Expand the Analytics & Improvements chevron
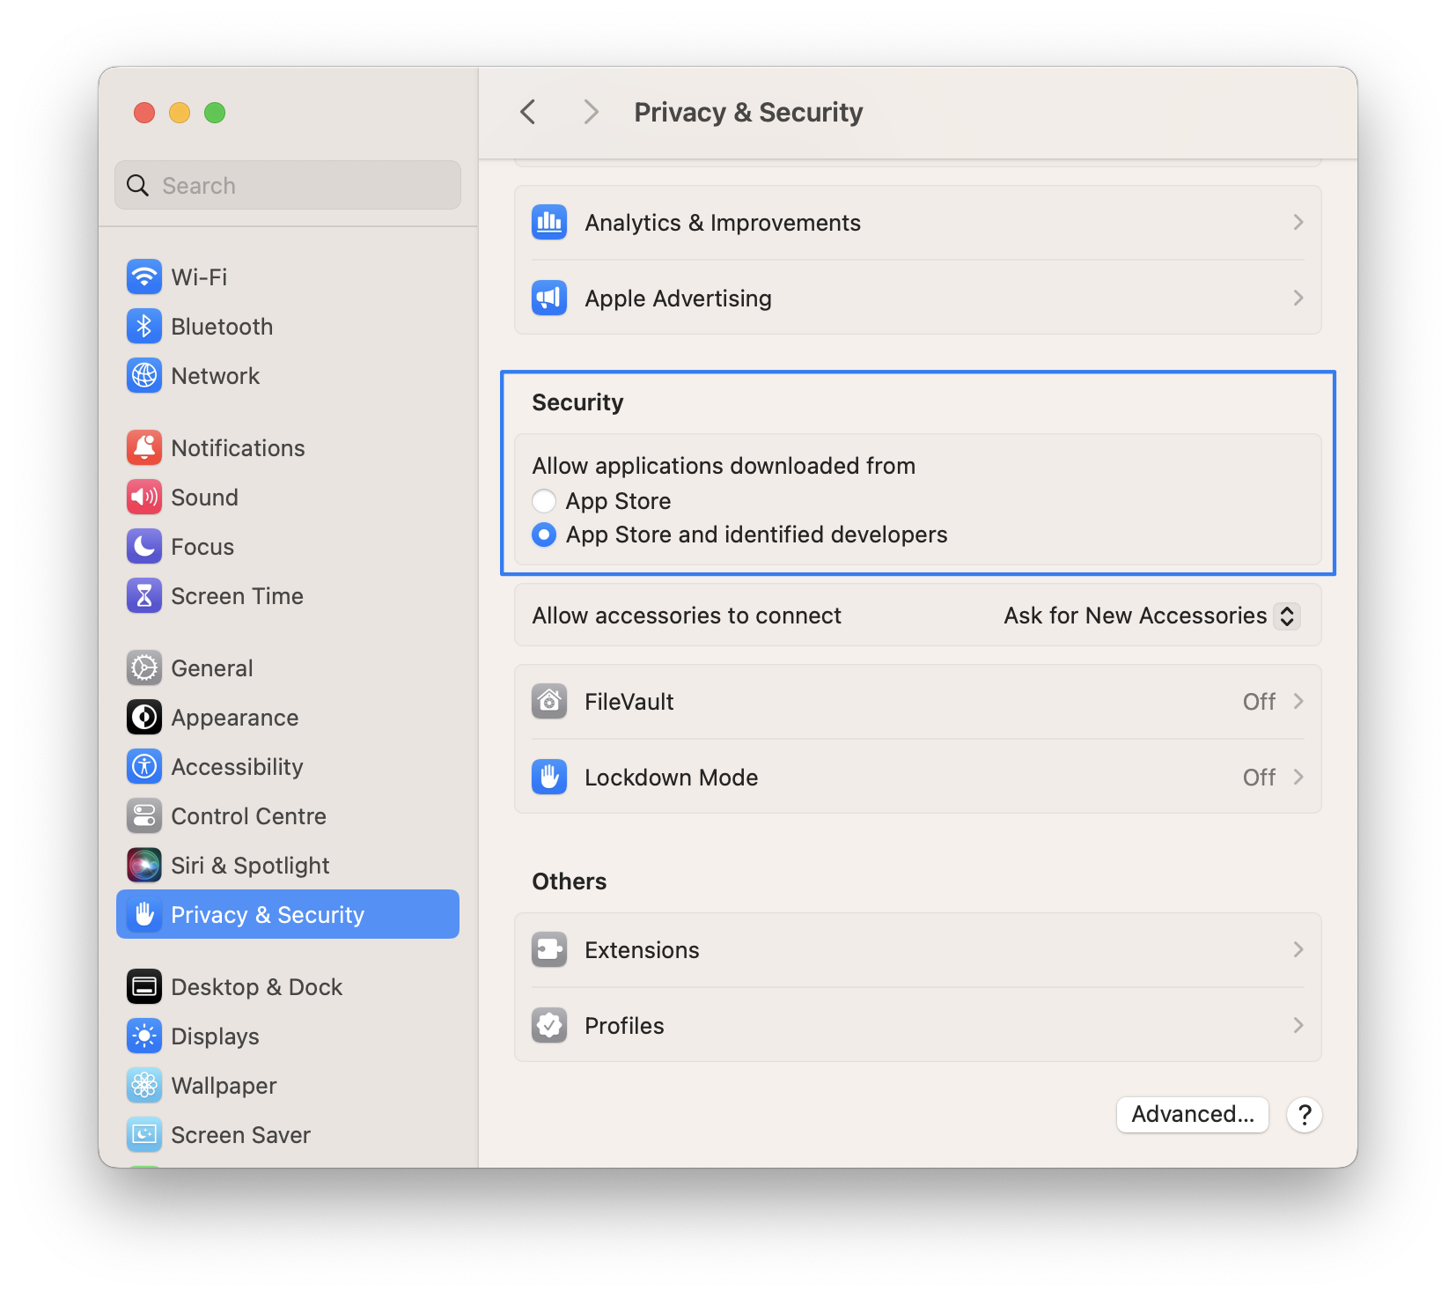 pos(1298,222)
